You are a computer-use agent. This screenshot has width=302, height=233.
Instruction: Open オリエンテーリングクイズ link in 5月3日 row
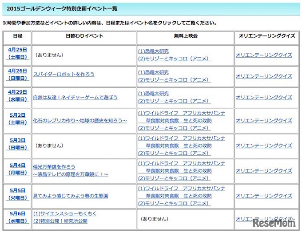(264, 146)
